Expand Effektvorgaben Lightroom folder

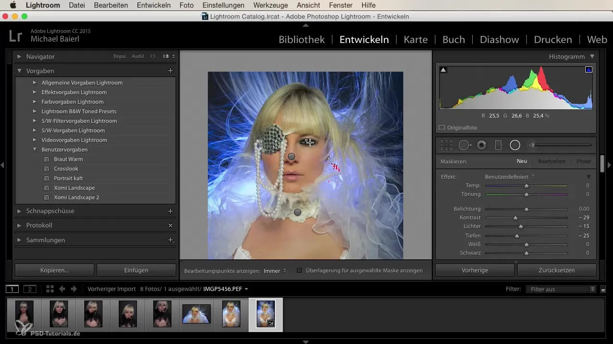(34, 92)
